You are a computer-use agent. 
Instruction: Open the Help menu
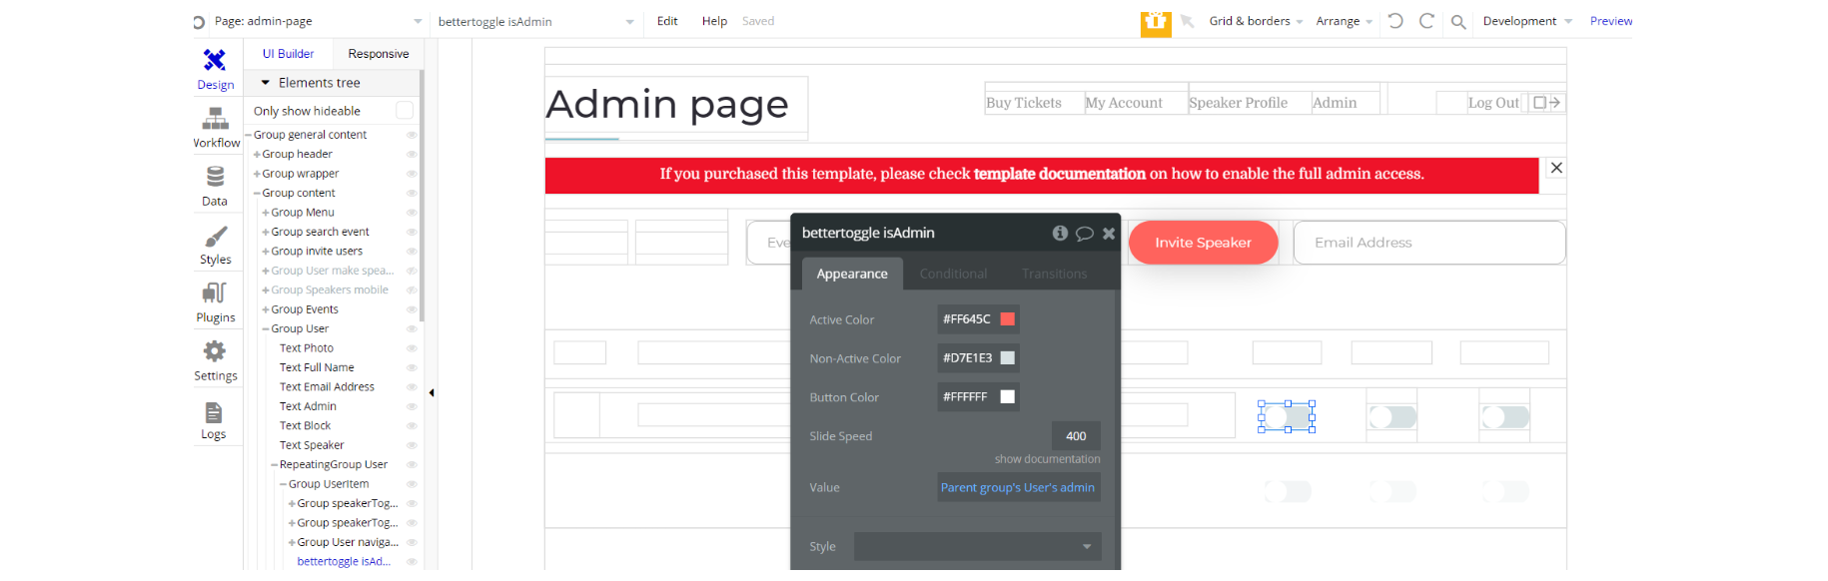point(714,21)
